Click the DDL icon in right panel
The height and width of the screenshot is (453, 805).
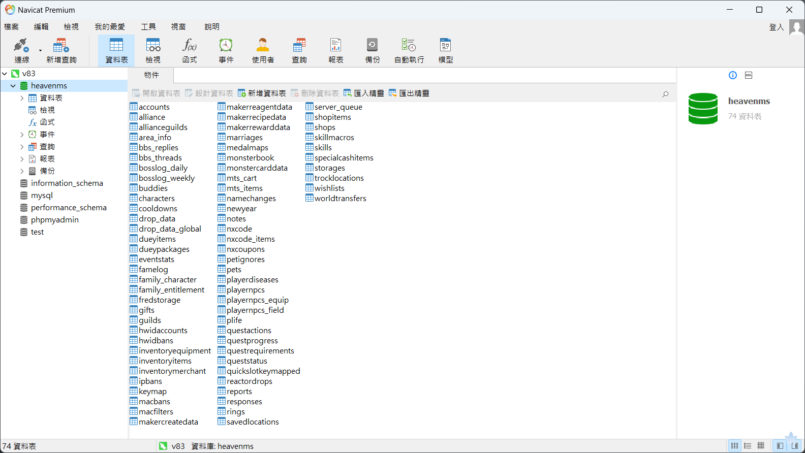coord(749,75)
